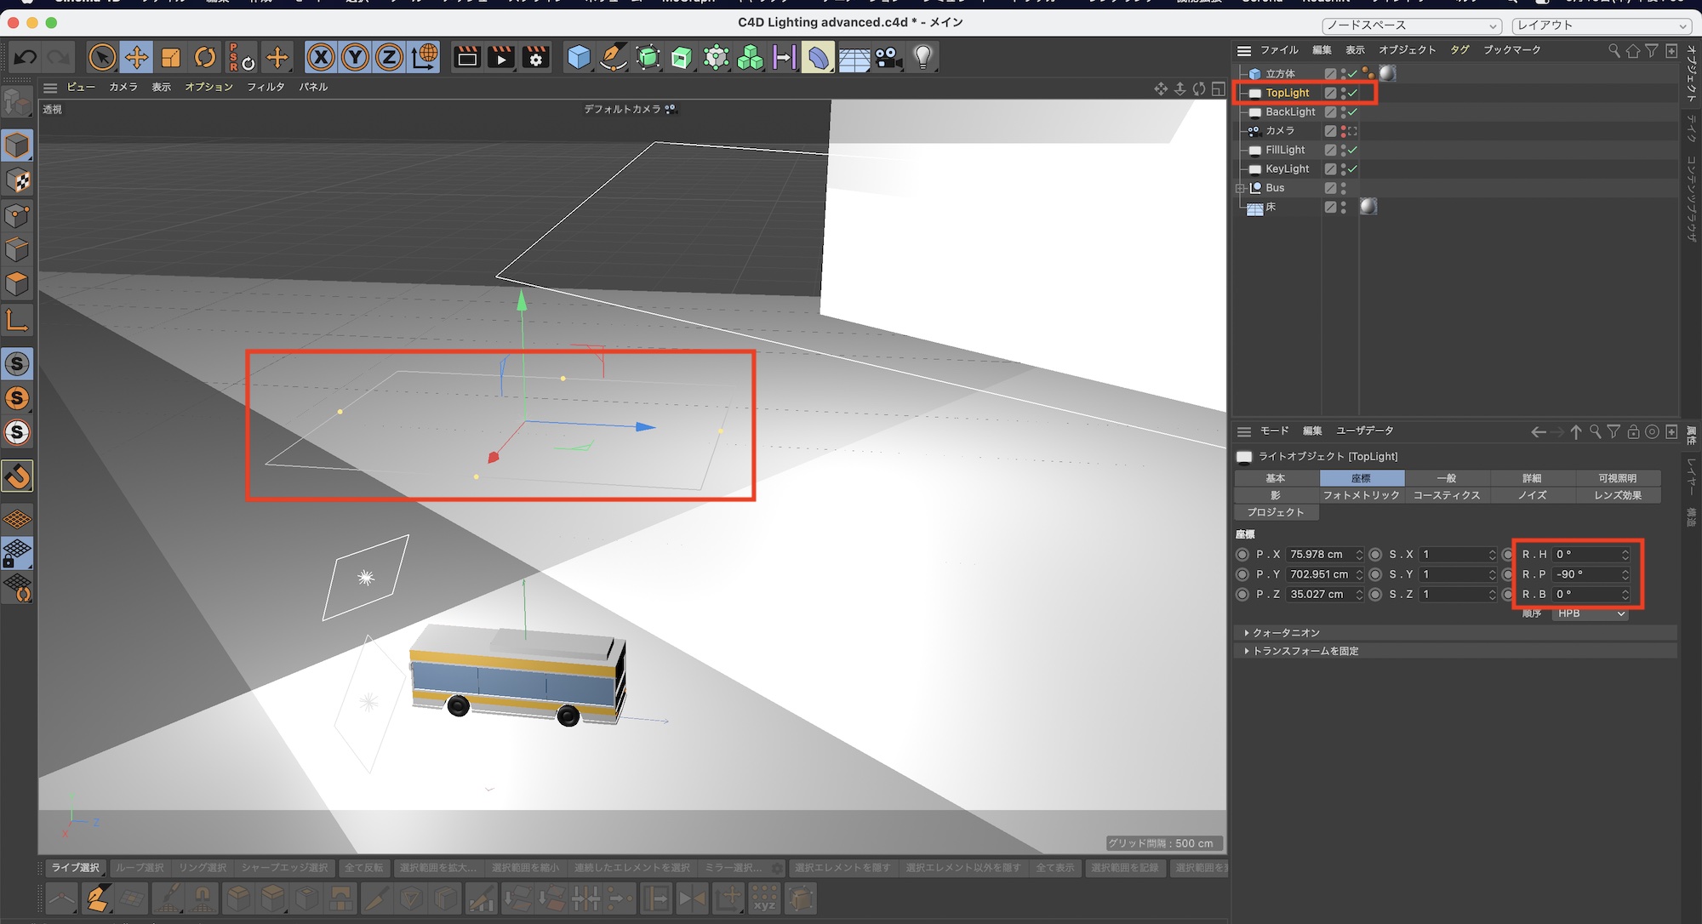
Task: Add a Cube primitive from toolbar
Action: pos(579,57)
